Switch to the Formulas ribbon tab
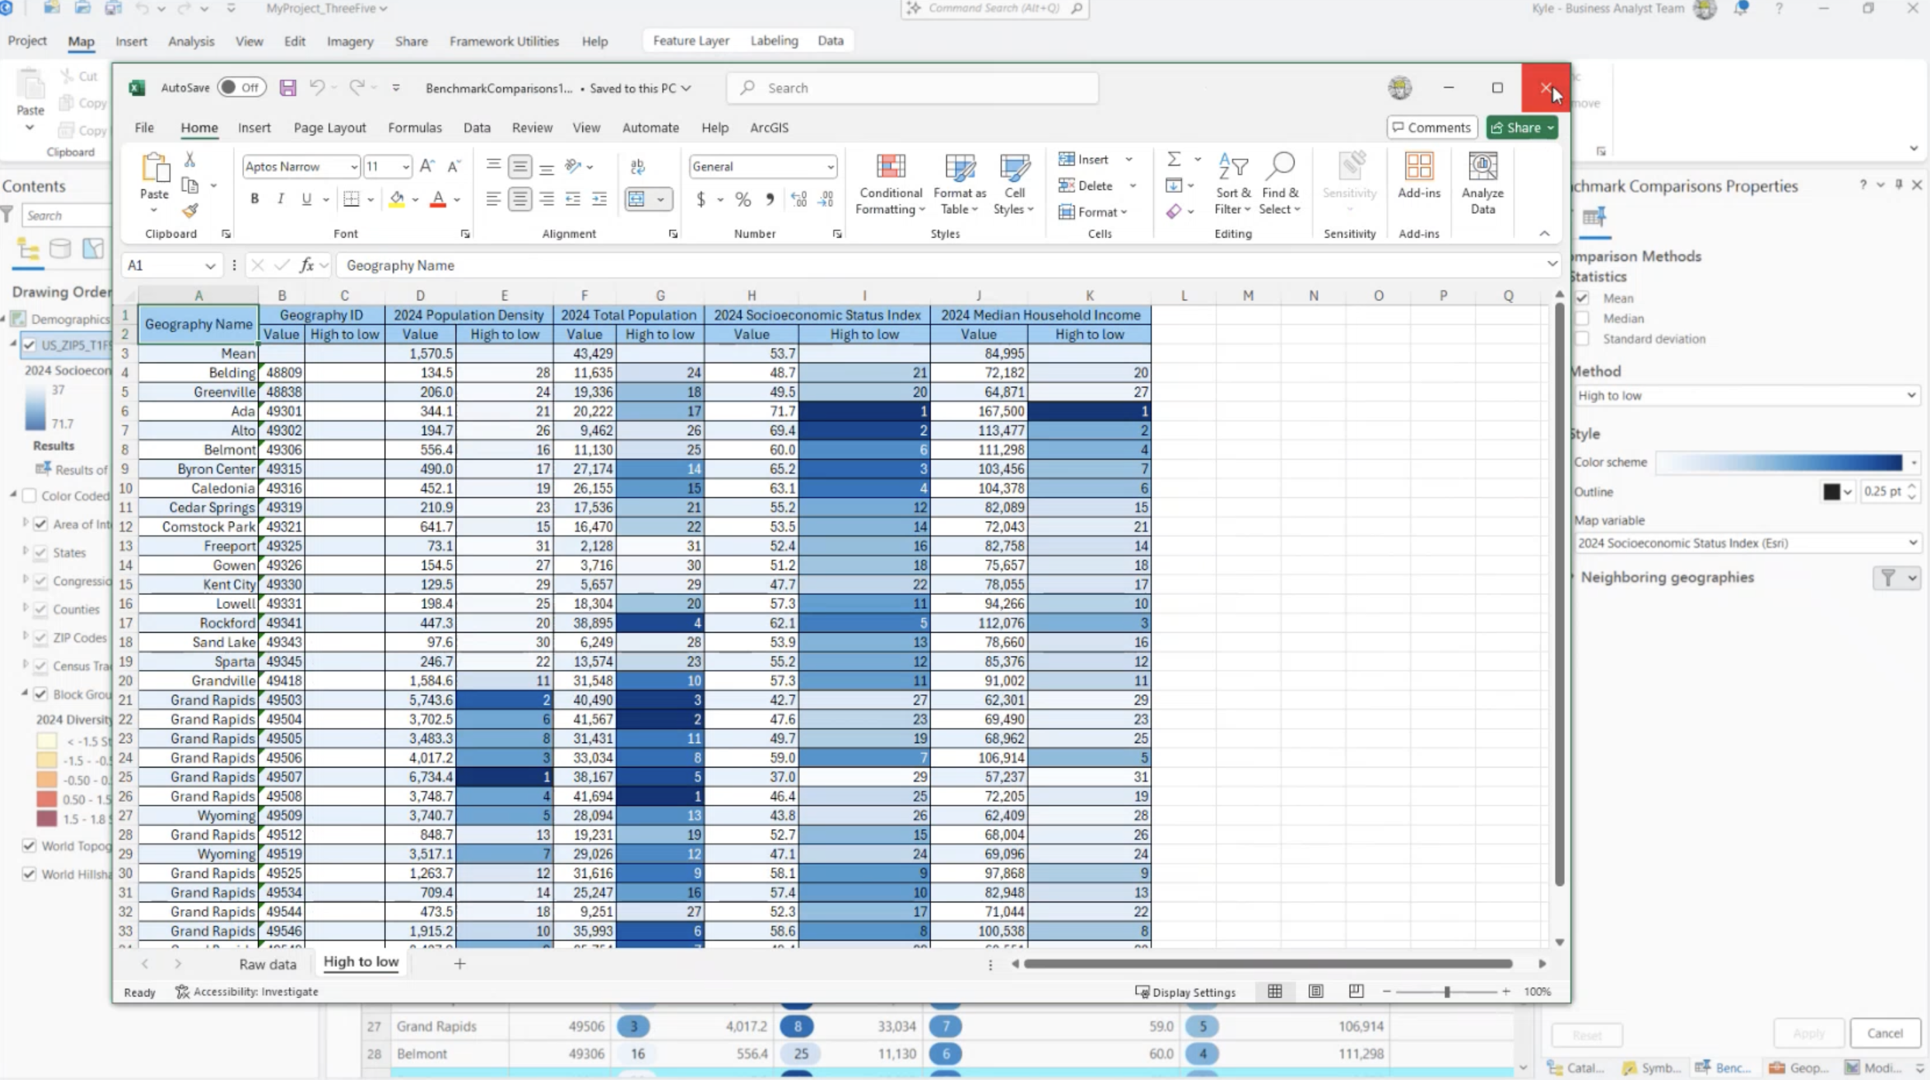 click(x=415, y=128)
